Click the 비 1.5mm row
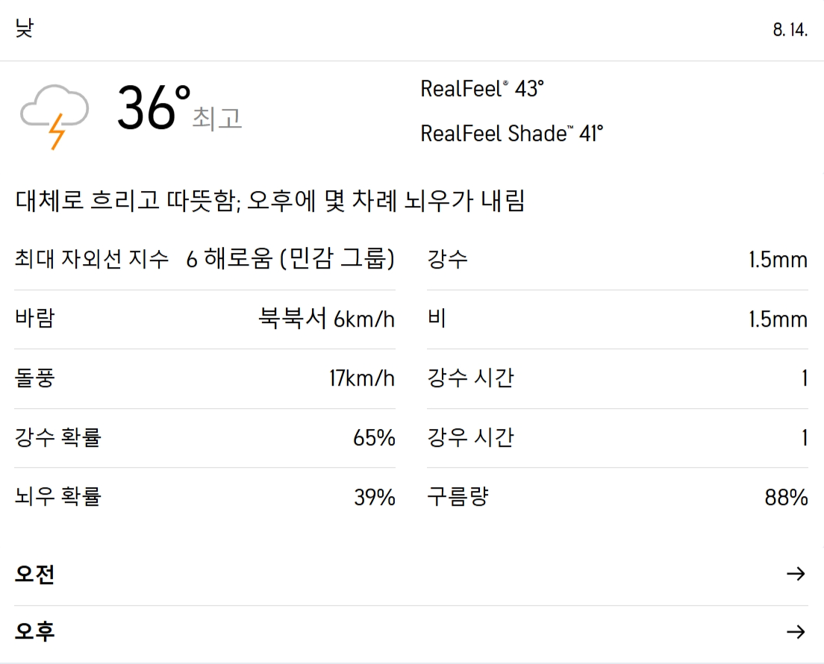Screen dimensions: 824x664 (x=617, y=319)
